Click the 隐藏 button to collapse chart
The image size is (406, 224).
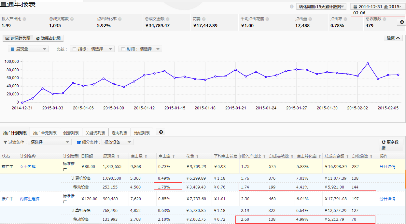[x=393, y=38]
